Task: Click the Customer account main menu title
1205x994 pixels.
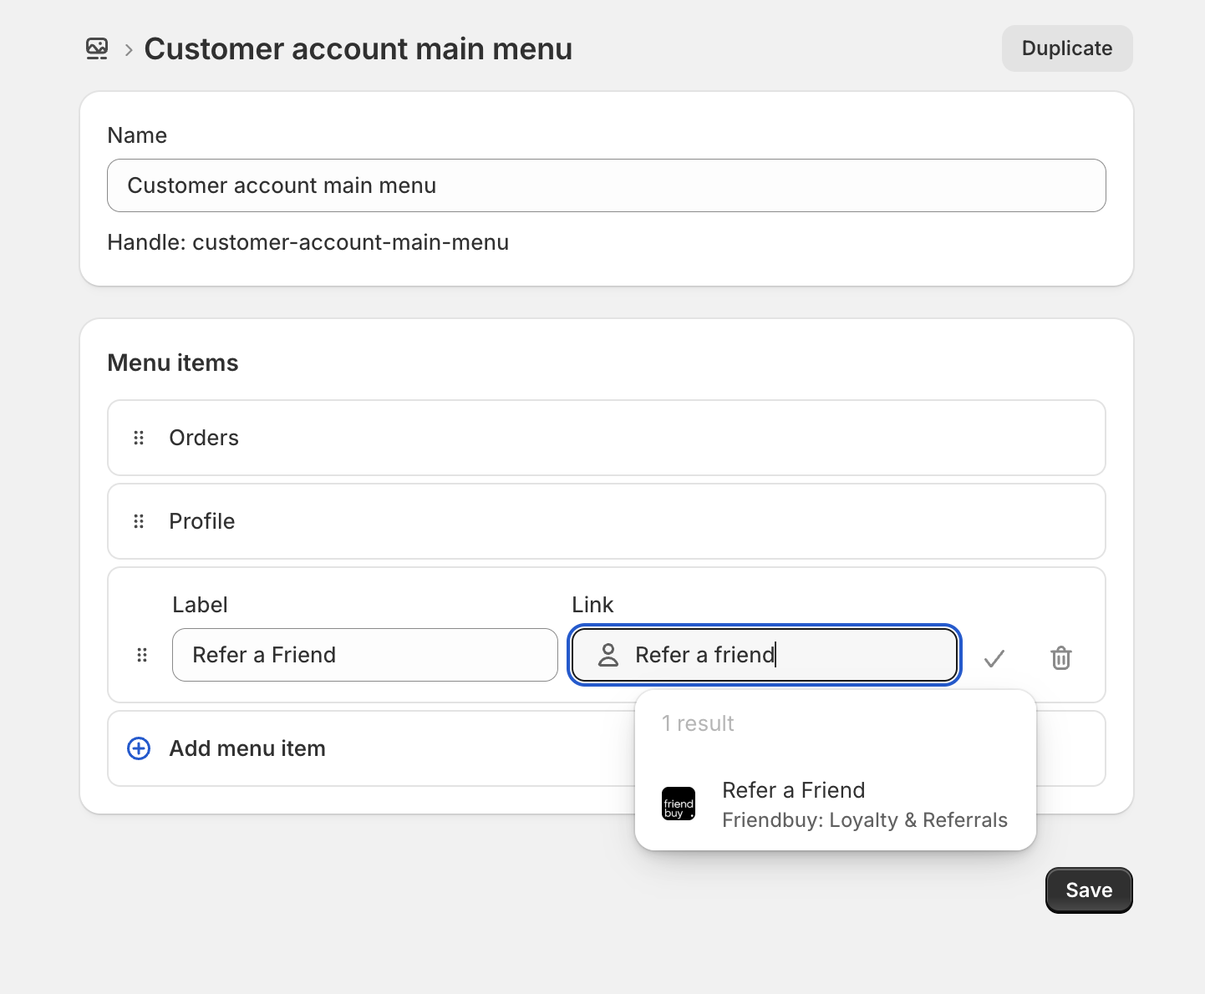Action: (358, 48)
